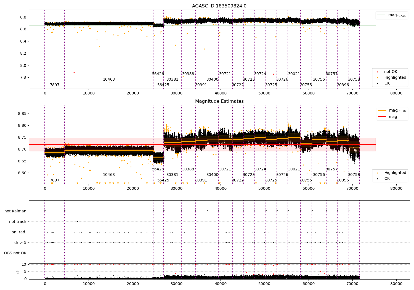Click the y-axis tick label 8.75
Viewport: 414px width, 290px height.
click(x=22, y=137)
